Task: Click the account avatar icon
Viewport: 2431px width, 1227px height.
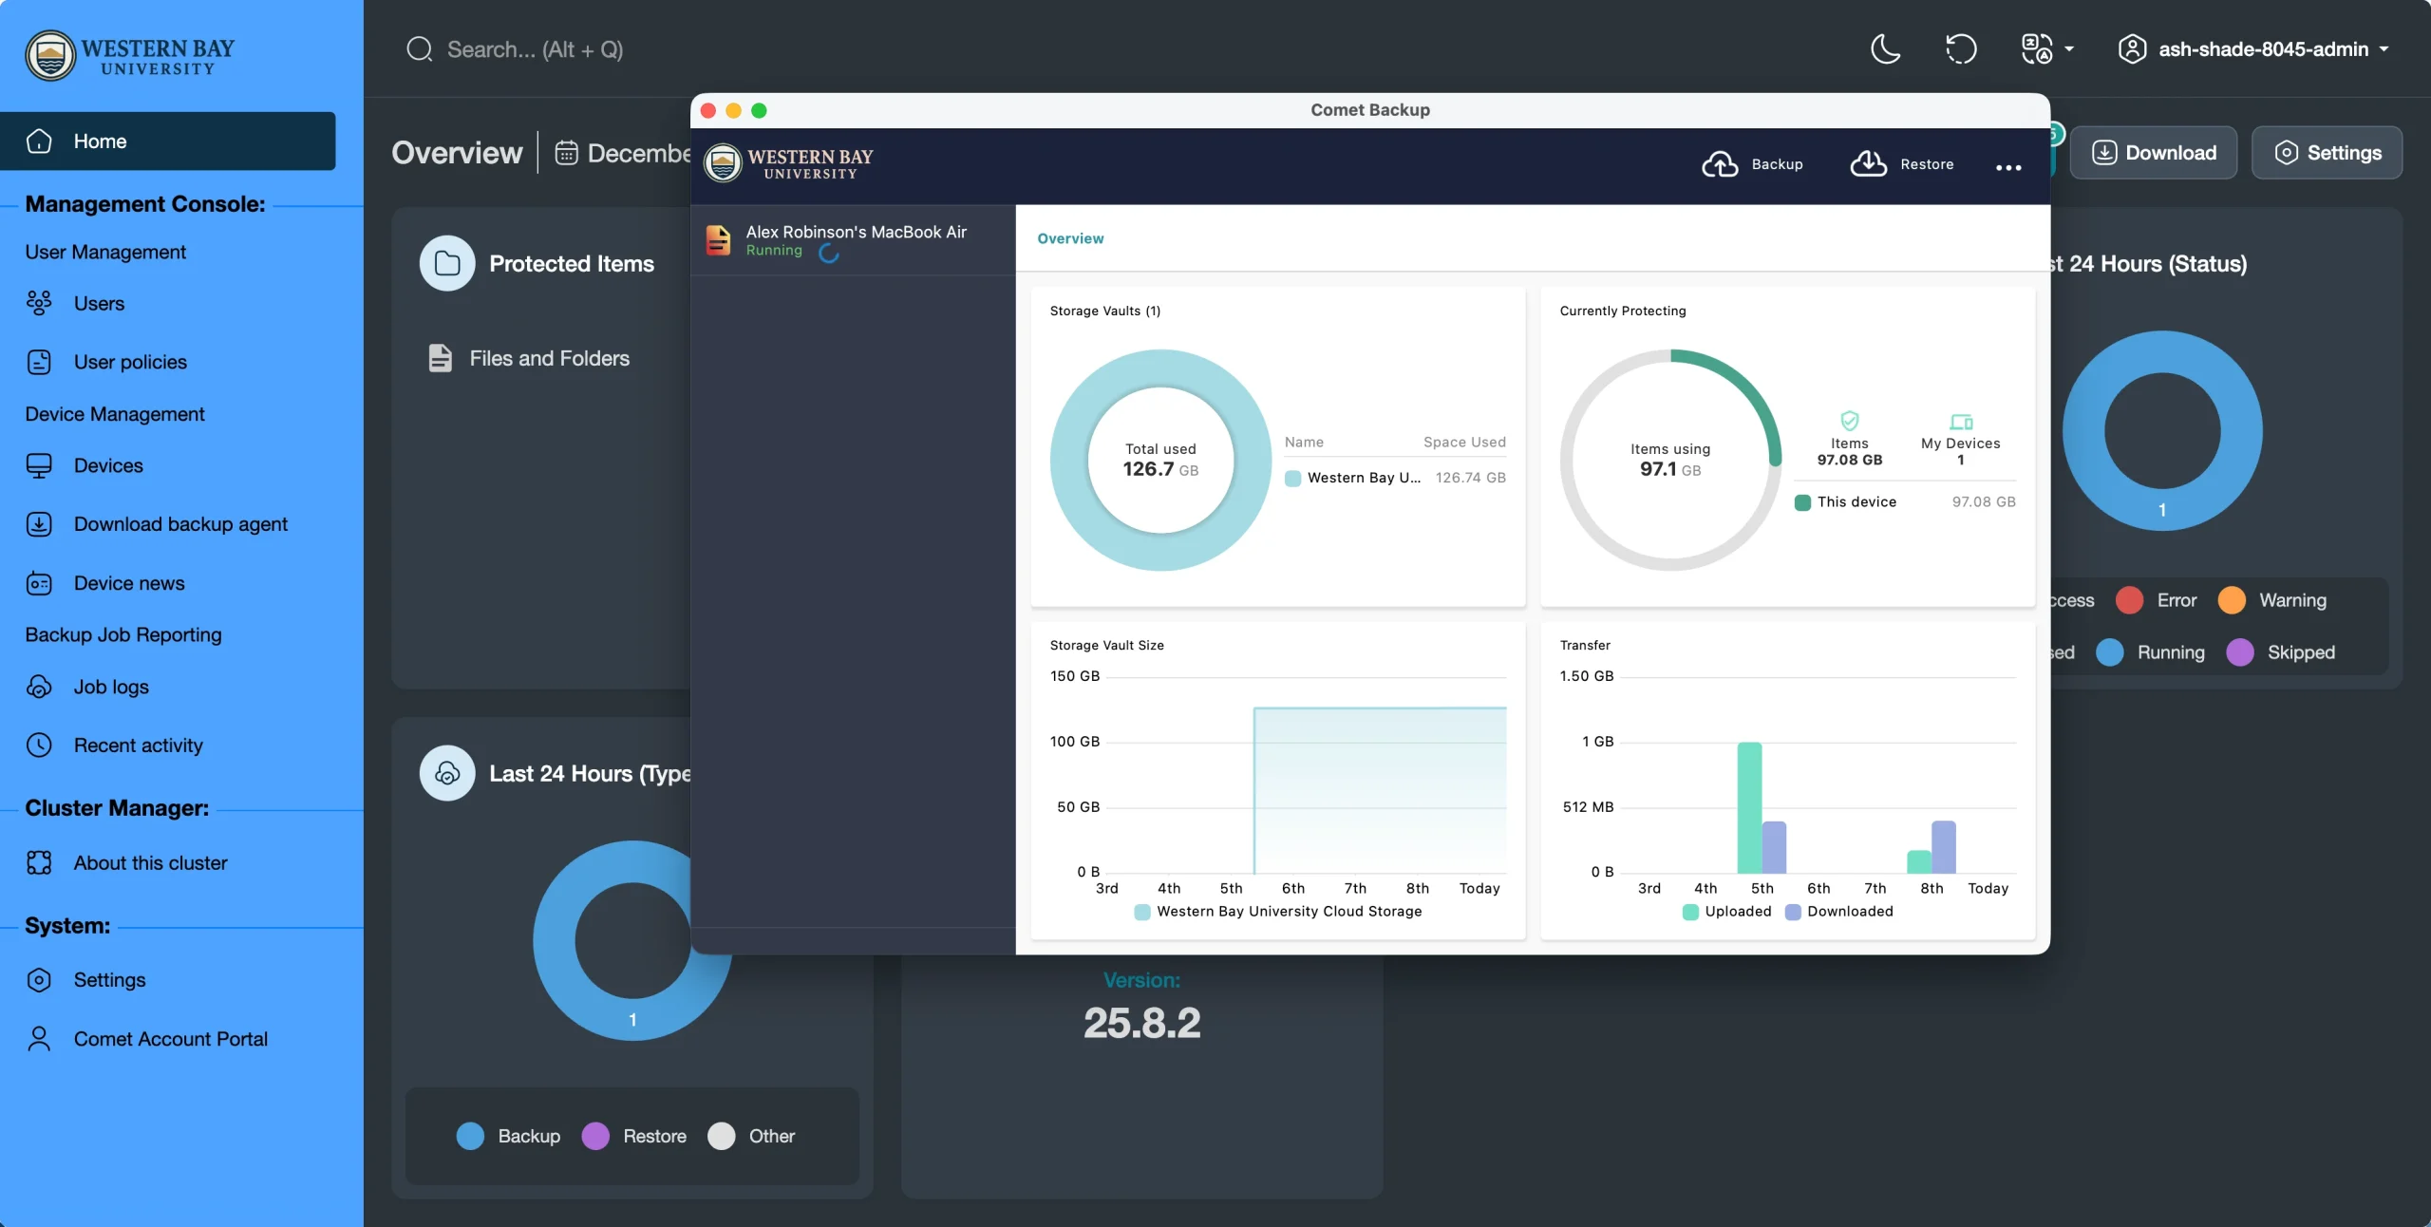Action: coord(2132,48)
